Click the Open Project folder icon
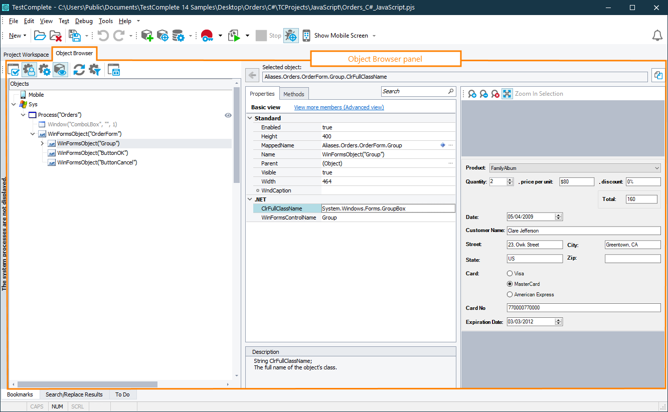The height and width of the screenshot is (412, 668). (40, 36)
